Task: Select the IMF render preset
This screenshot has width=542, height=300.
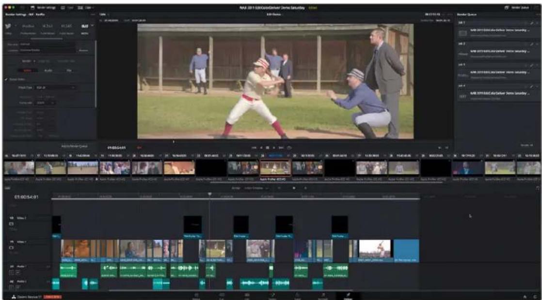Action: point(85,26)
